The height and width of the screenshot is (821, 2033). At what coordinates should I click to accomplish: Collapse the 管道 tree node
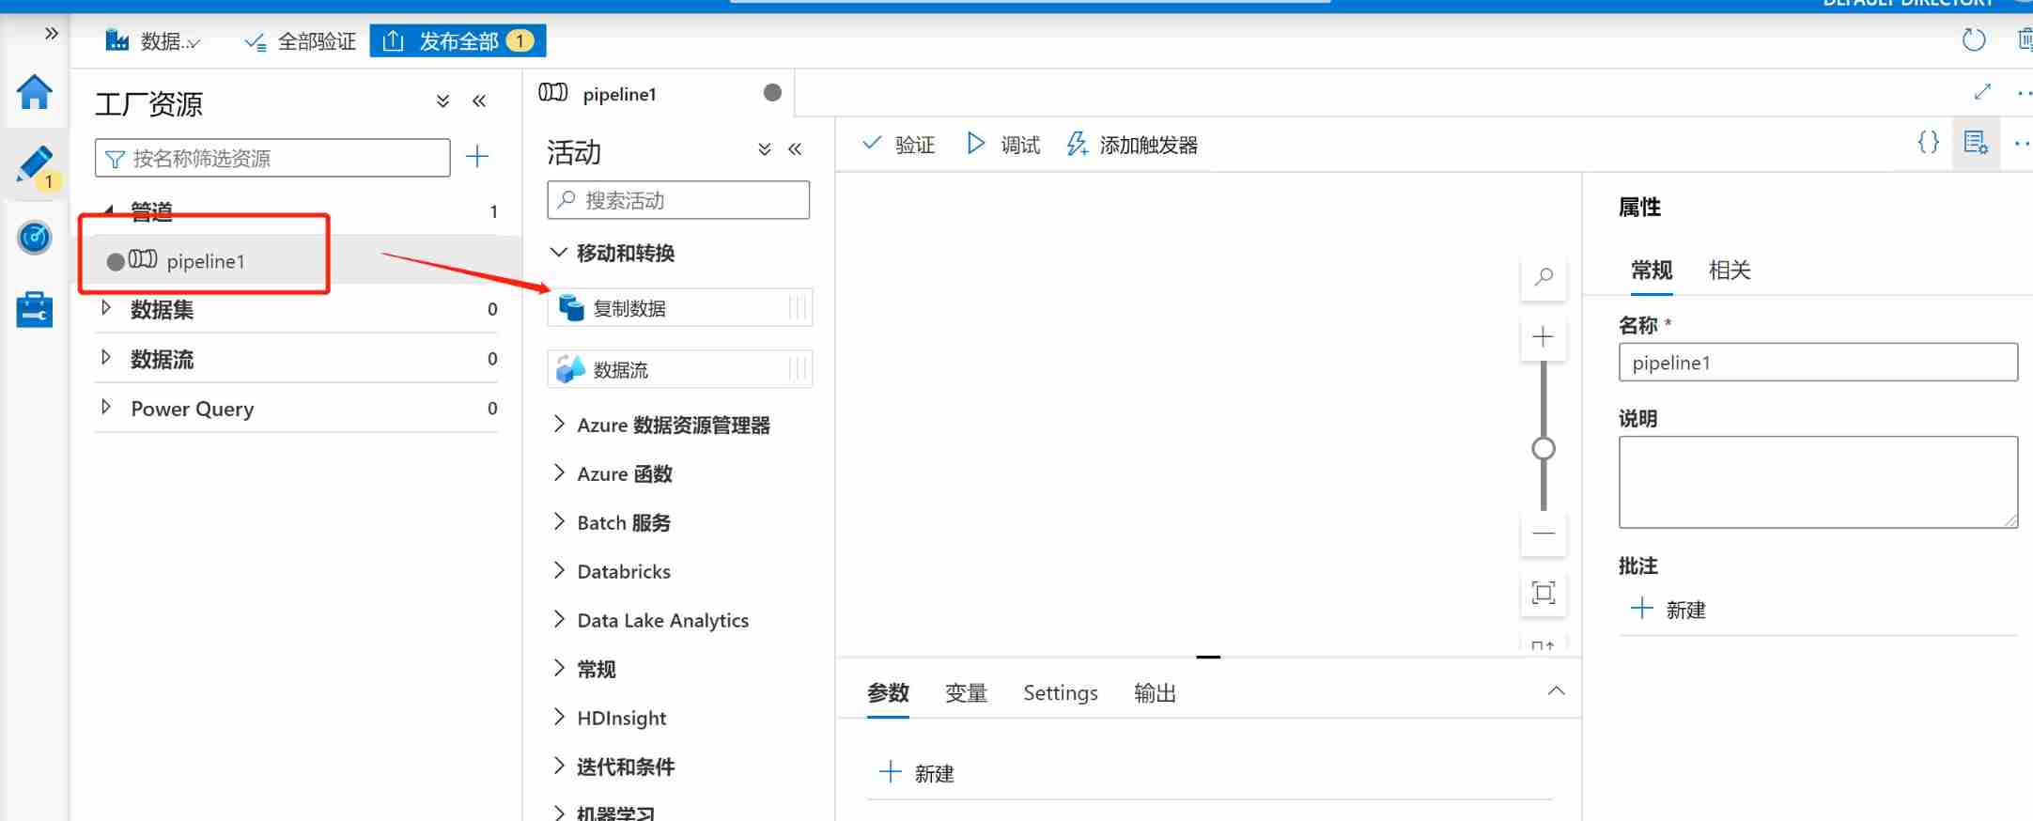(x=108, y=211)
